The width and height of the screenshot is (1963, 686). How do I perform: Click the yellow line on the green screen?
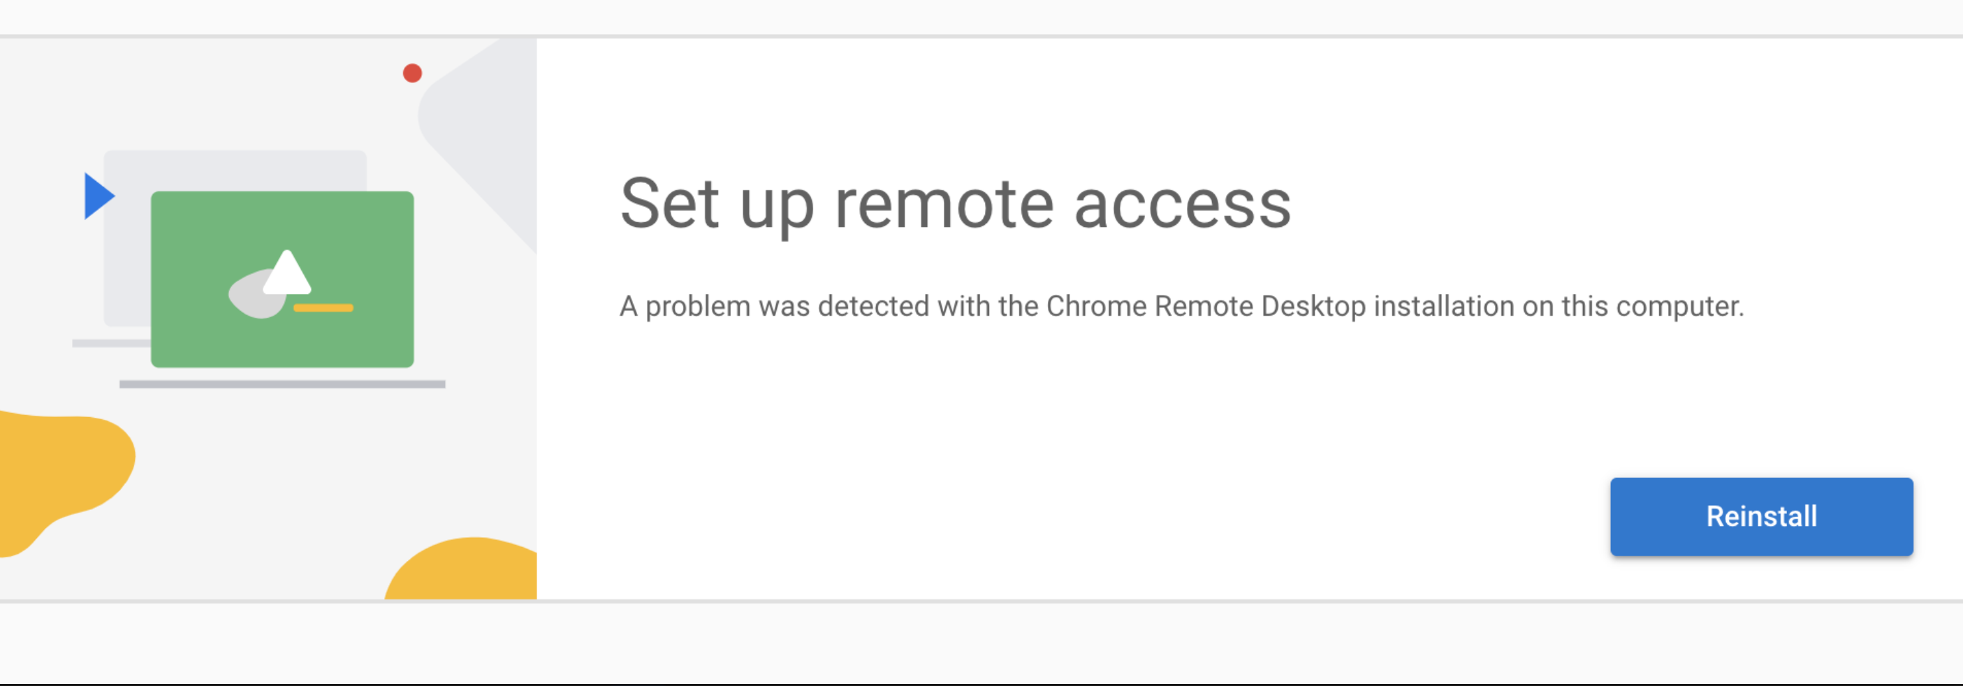click(323, 308)
